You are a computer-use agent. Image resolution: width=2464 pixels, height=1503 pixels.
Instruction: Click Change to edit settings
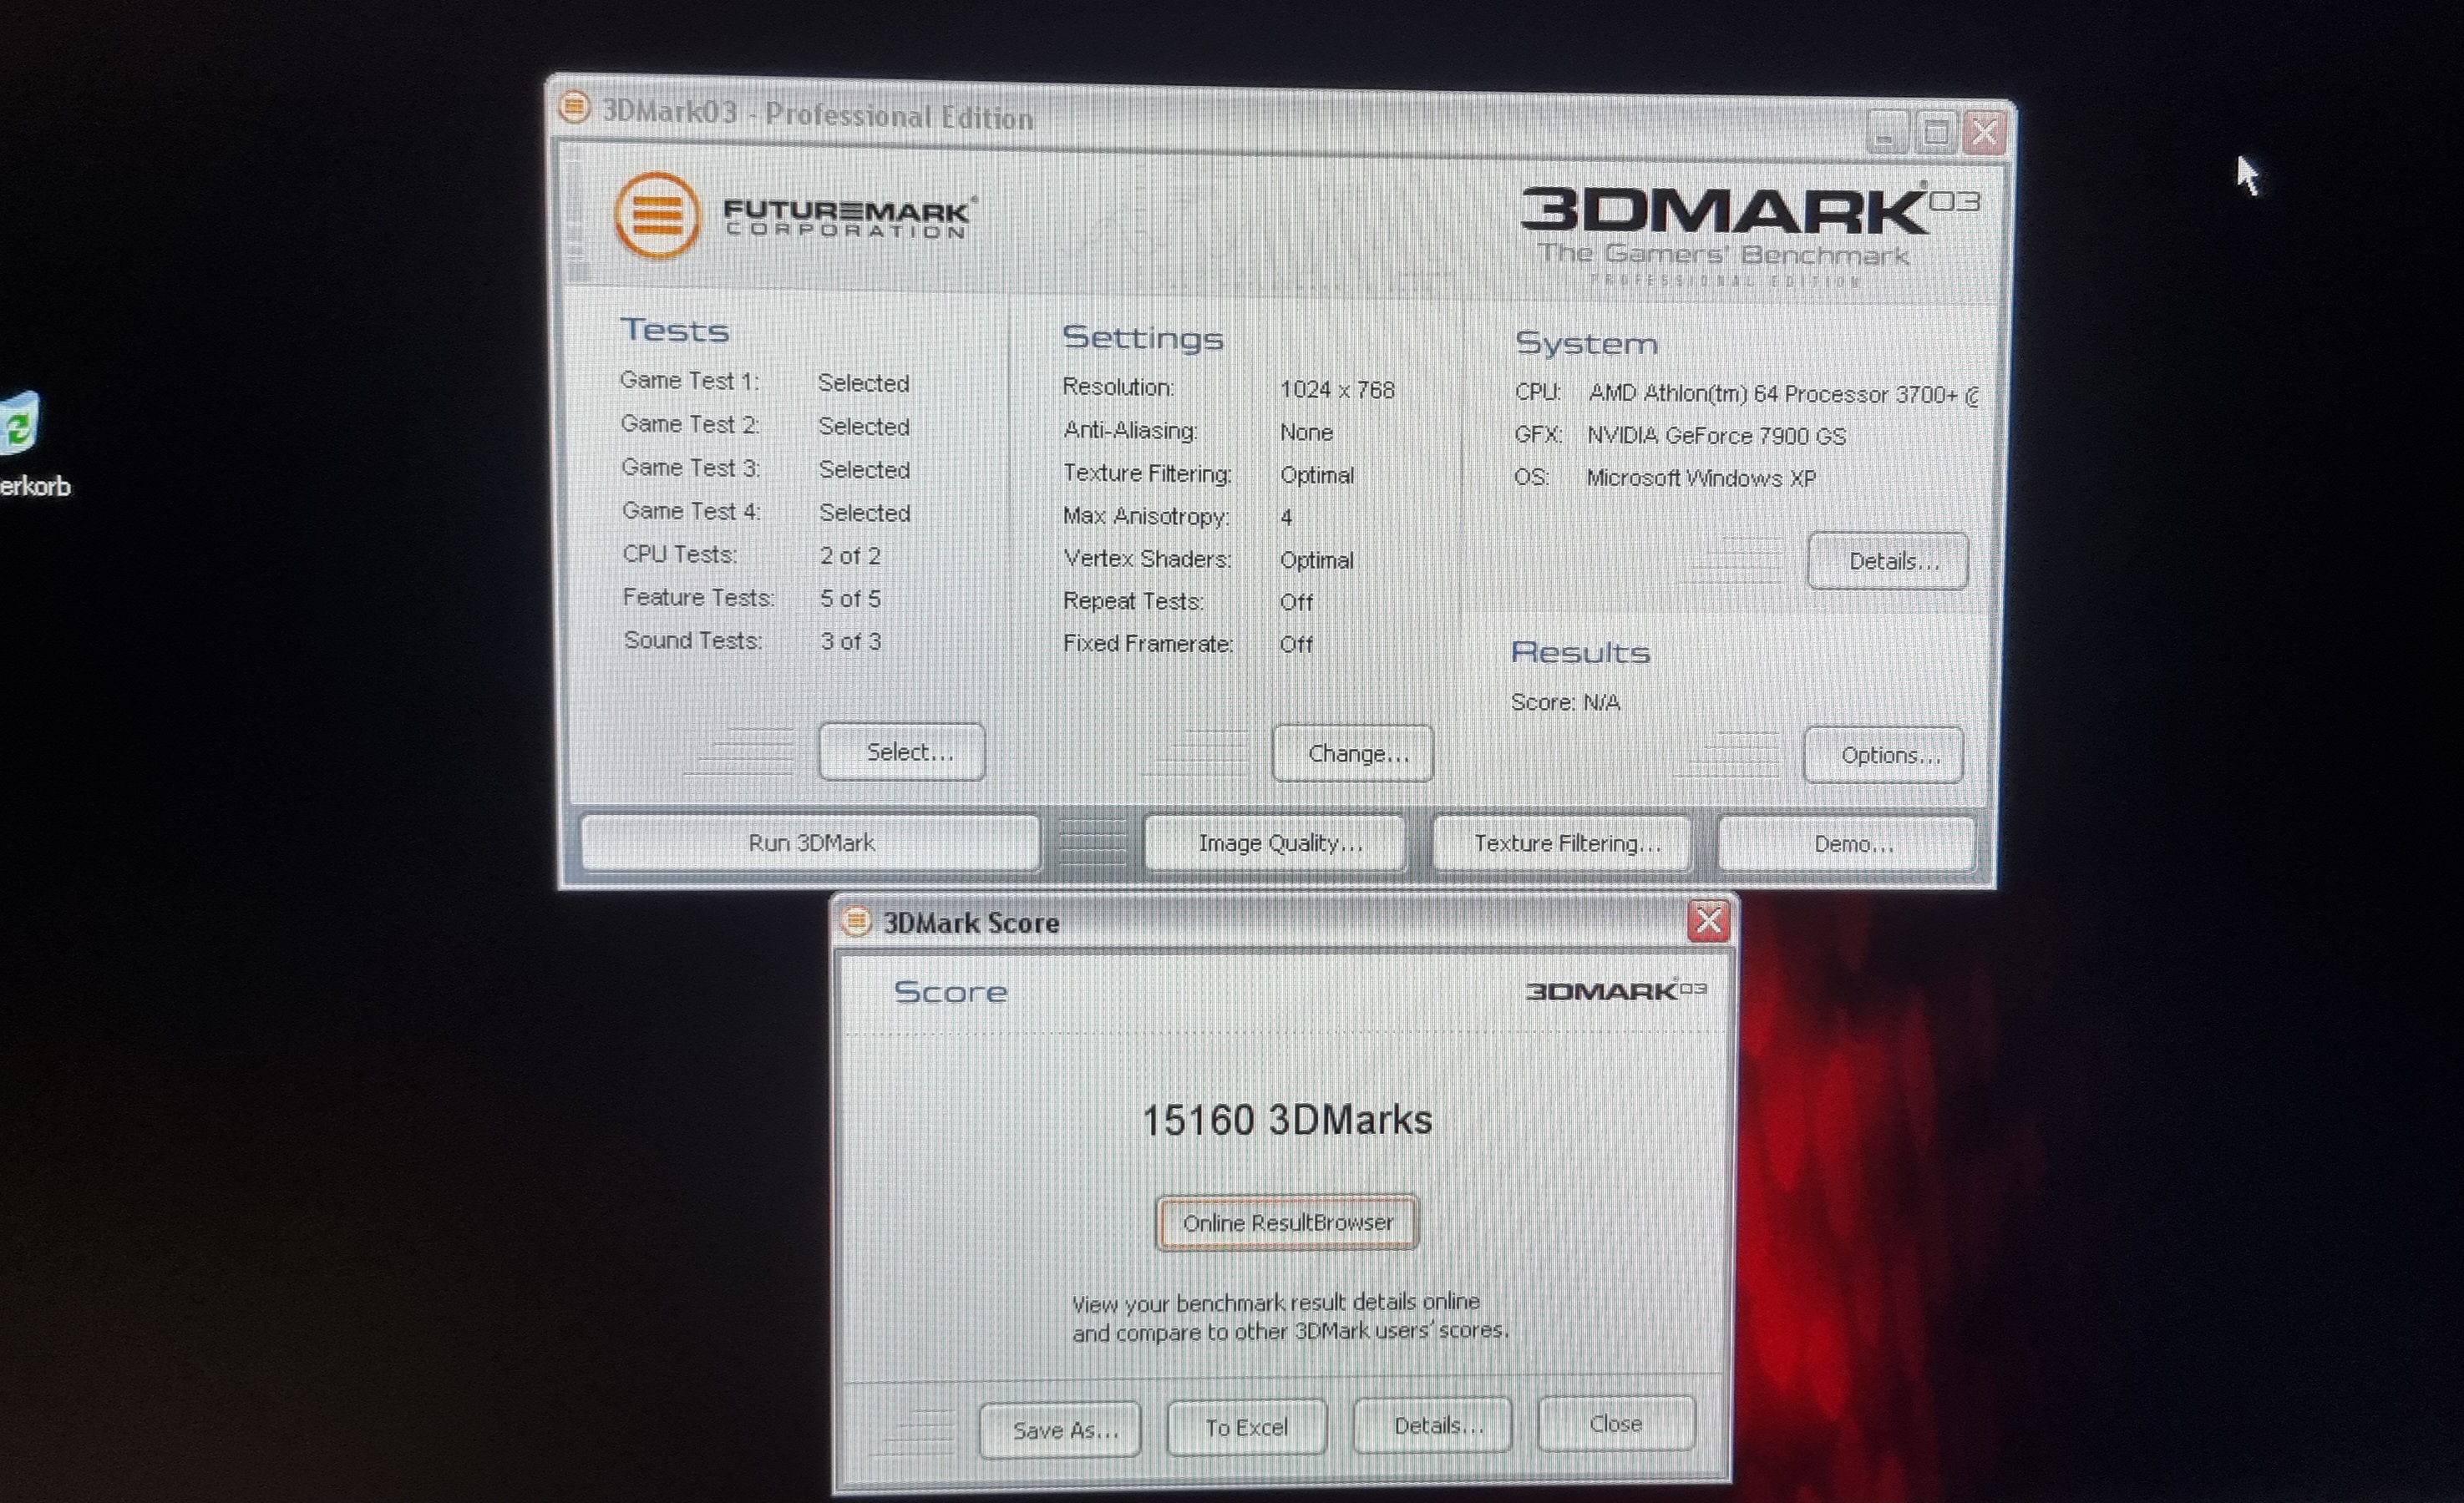pyautogui.click(x=1353, y=754)
